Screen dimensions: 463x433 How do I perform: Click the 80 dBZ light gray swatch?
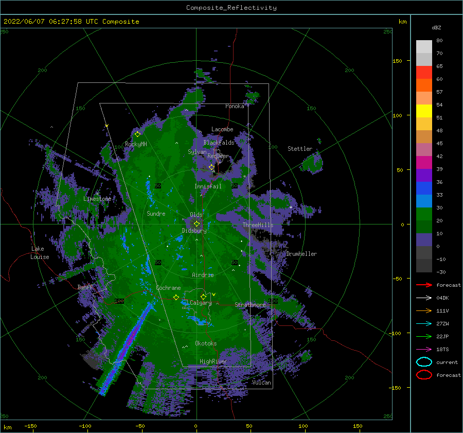click(x=424, y=47)
